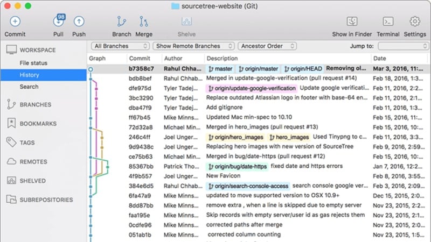Screen dimensions: 431x242
Task: Open Show Remote Branches dropdown
Action: [193, 46]
